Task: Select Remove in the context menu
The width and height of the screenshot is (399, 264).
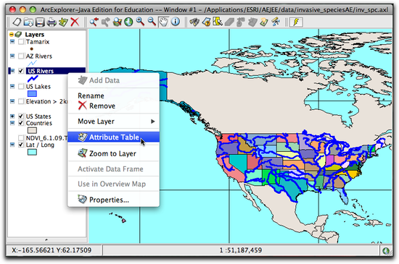Action: (113, 106)
